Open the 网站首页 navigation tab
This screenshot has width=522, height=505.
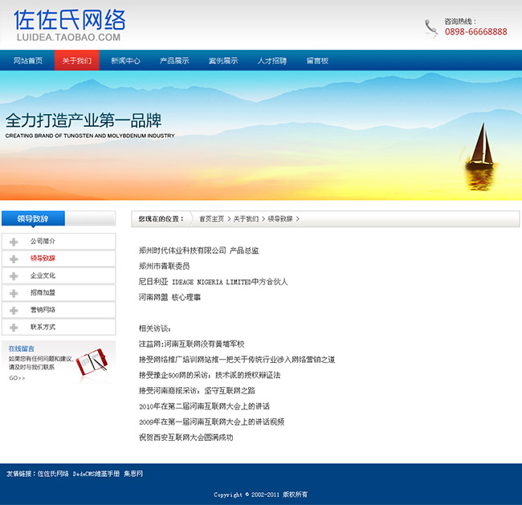point(27,61)
